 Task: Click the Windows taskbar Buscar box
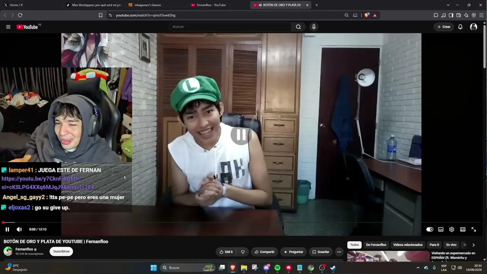click(188, 268)
